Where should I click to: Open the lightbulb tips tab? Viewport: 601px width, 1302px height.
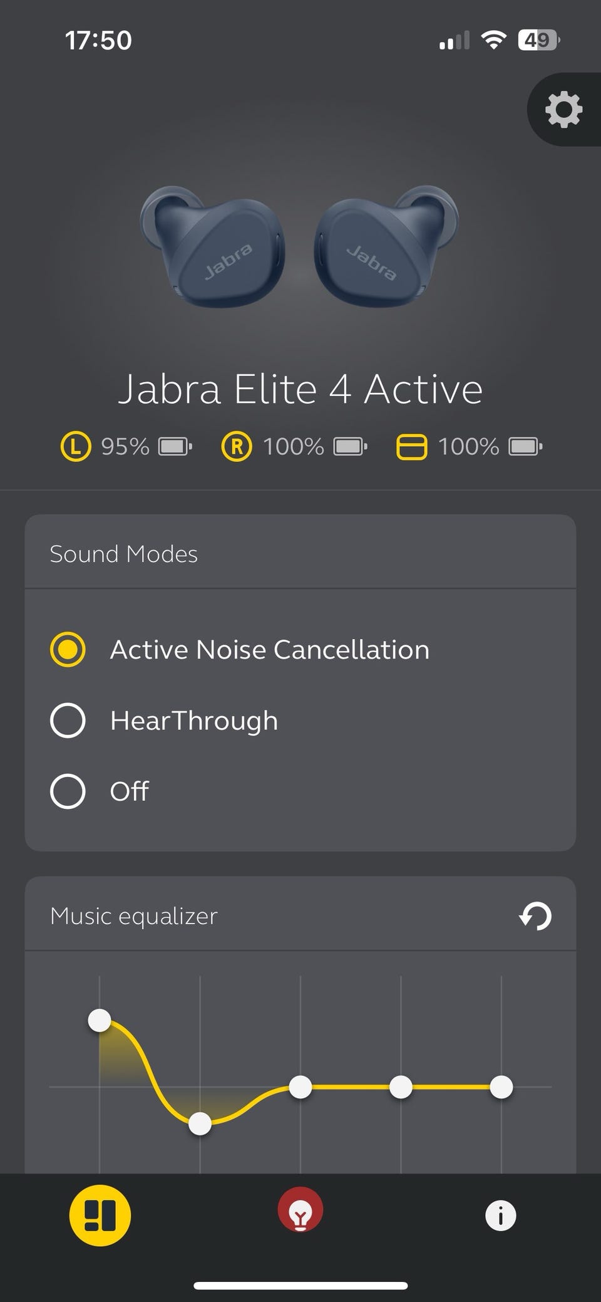[x=300, y=1211]
